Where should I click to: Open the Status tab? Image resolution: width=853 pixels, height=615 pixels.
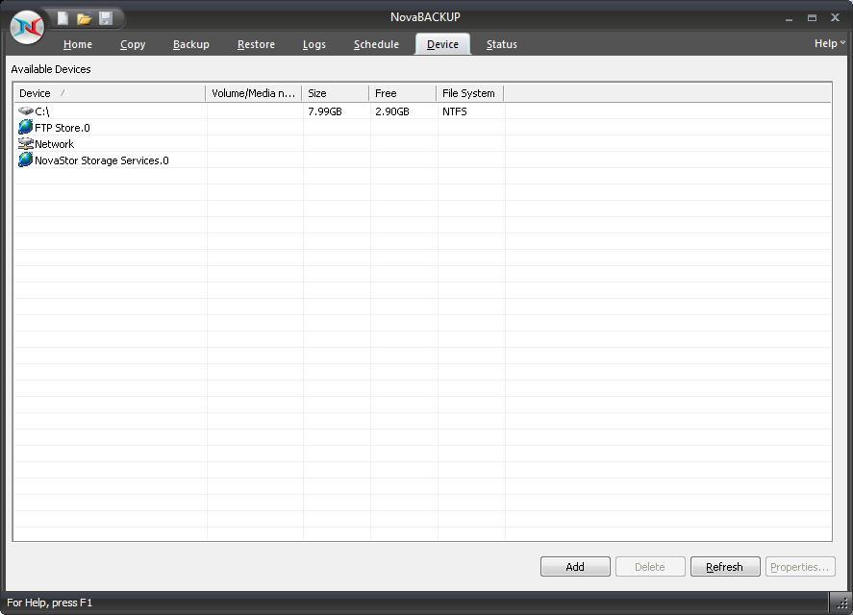[502, 44]
